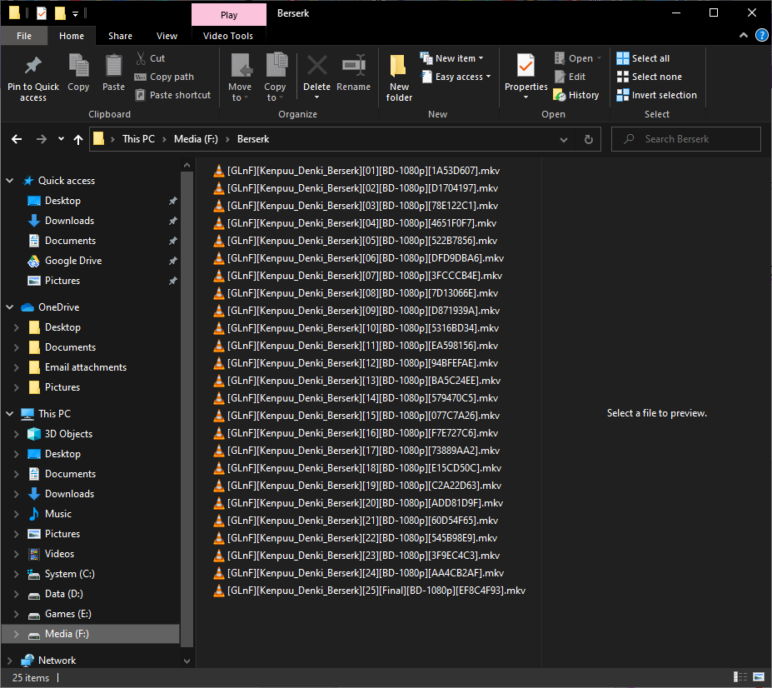The image size is (772, 688).
Task: Click the Properties checkmark icon
Action: (x=525, y=66)
